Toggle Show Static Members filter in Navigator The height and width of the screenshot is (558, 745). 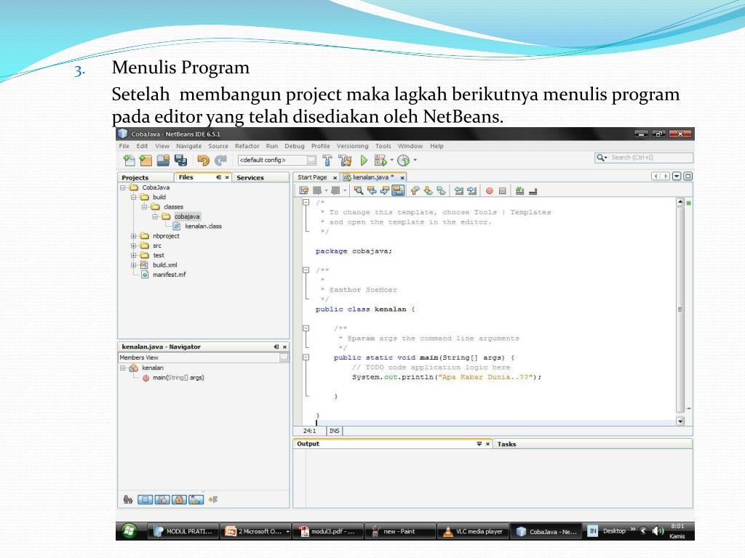coord(162,499)
